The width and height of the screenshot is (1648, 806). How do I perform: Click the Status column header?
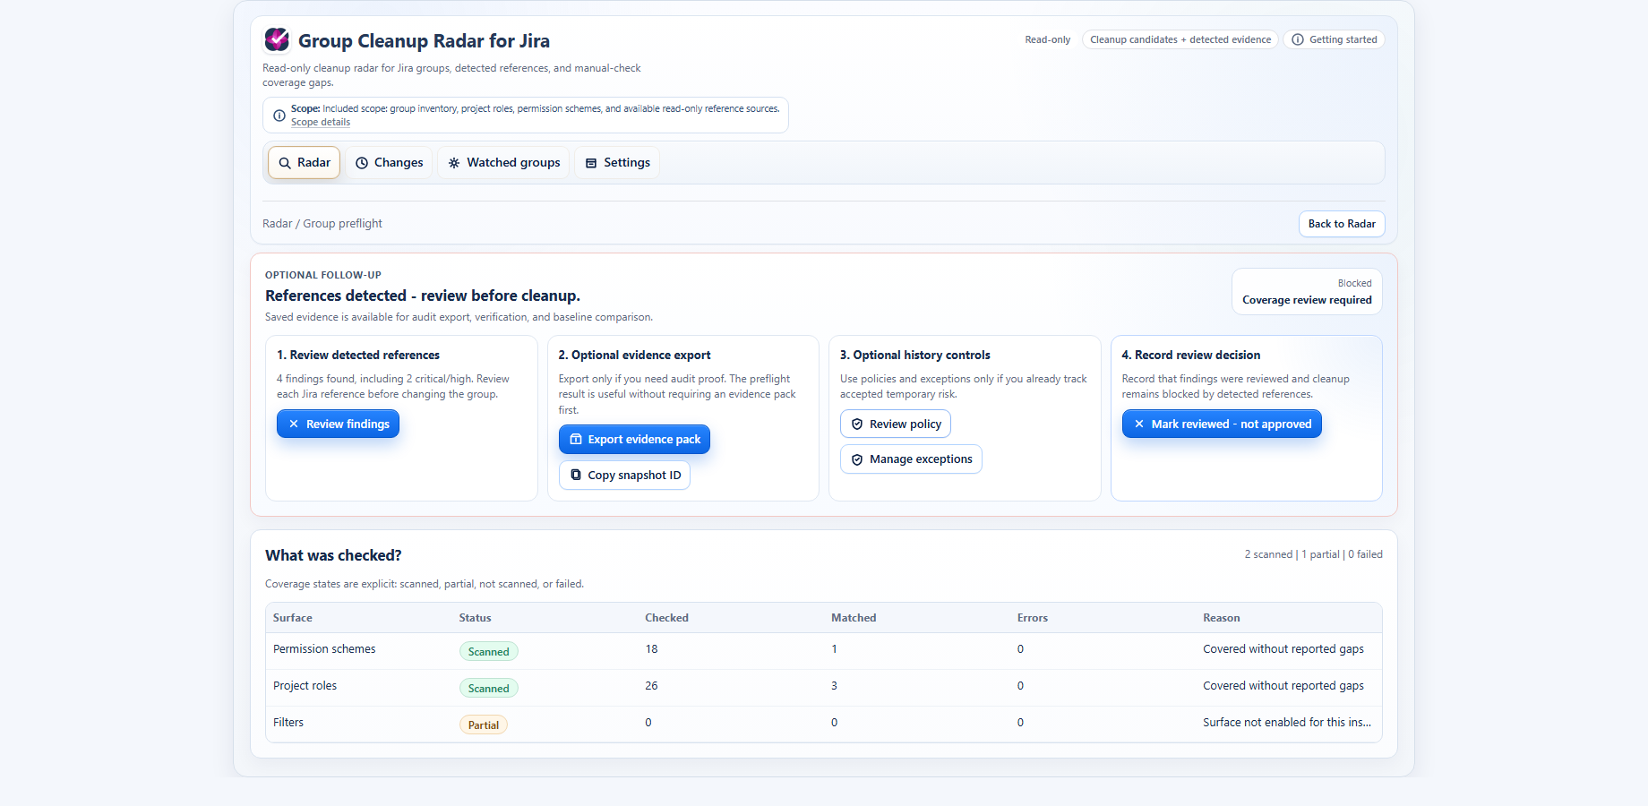476,618
